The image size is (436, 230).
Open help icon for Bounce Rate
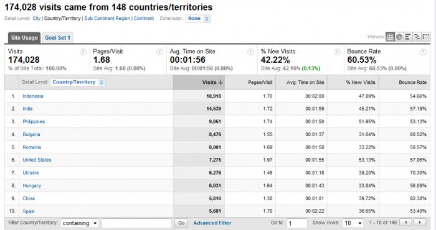[x=423, y=52]
